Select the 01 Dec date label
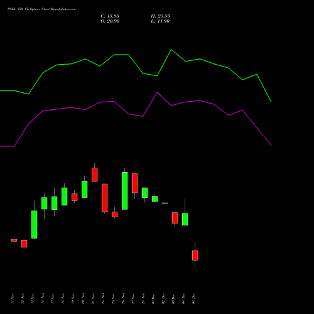The height and width of the screenshot is (314, 314). click(x=153, y=299)
